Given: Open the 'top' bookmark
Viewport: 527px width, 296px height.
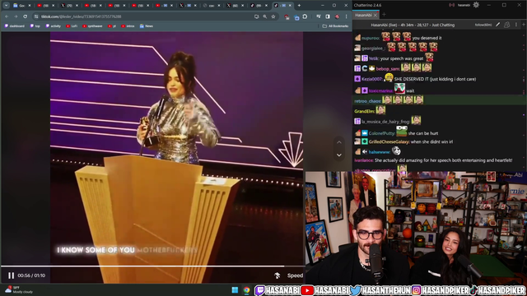Looking at the screenshot, I should pyautogui.click(x=35, y=25).
